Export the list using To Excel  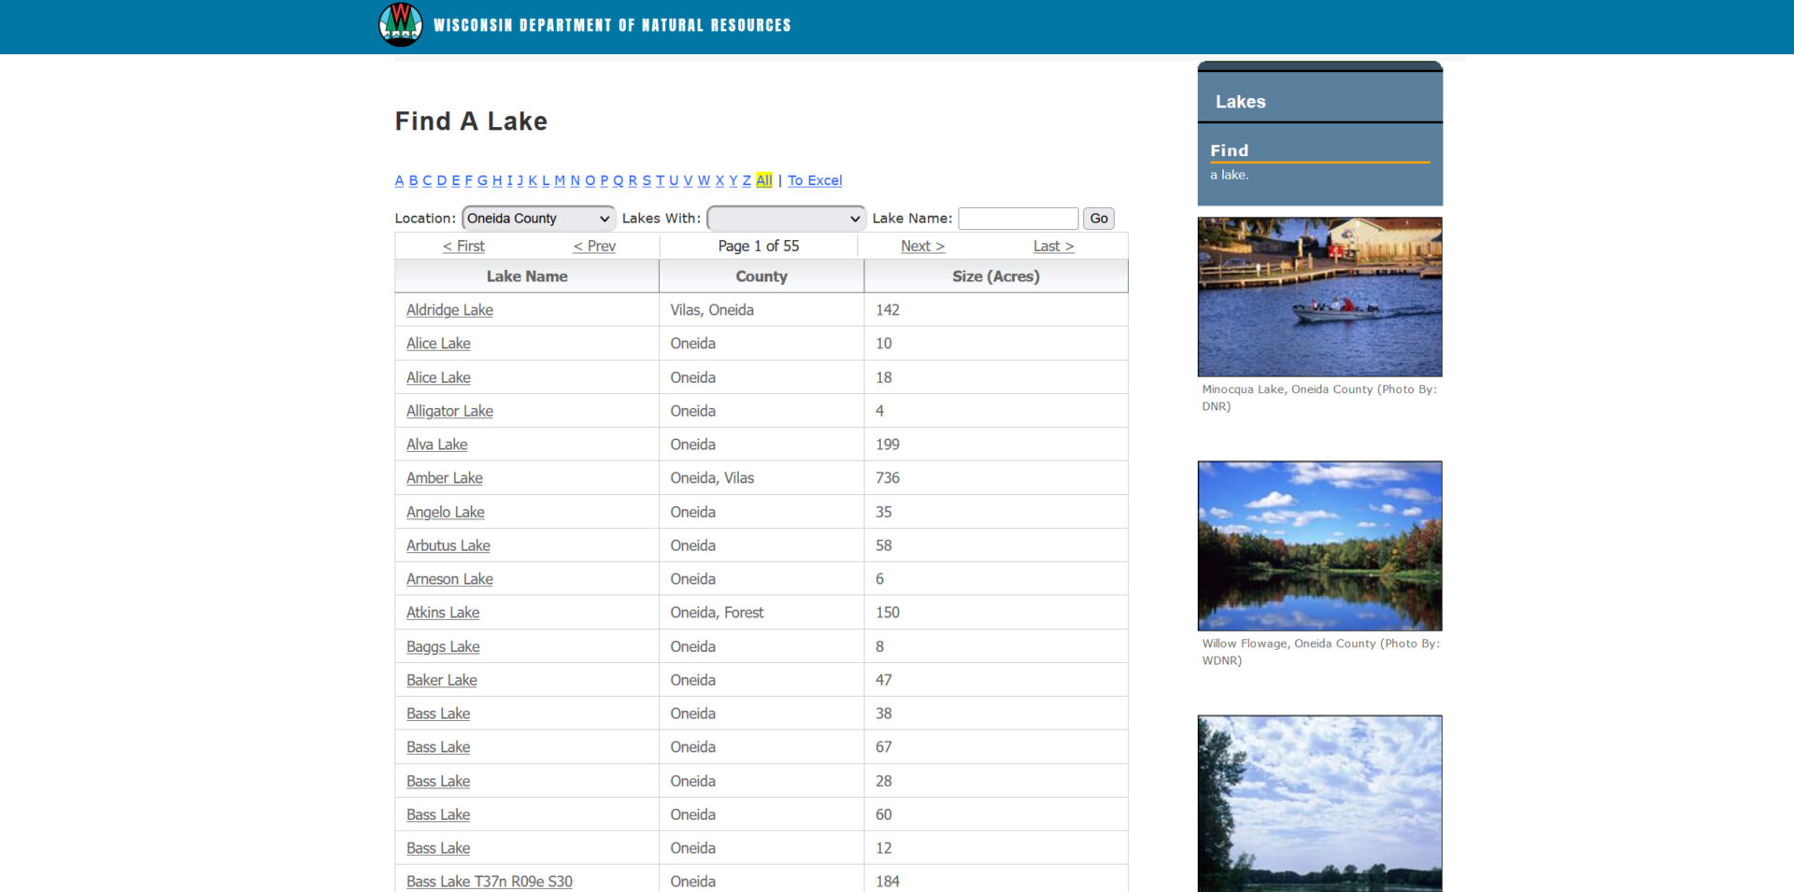coord(814,180)
